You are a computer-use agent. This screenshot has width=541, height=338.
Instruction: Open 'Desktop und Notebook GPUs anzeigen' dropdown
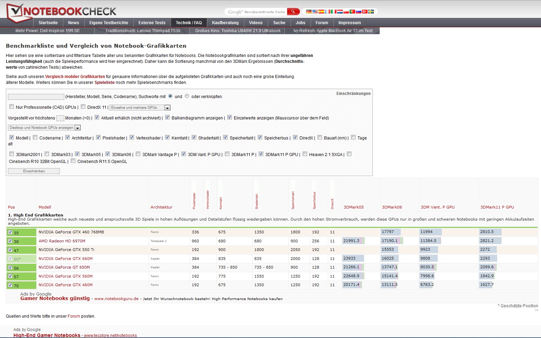pyautogui.click(x=44, y=127)
